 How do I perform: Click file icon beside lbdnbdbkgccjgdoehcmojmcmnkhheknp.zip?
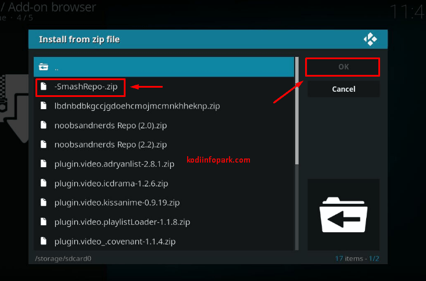[x=44, y=106]
